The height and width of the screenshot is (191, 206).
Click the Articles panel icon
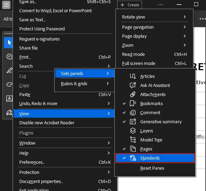(x=133, y=76)
